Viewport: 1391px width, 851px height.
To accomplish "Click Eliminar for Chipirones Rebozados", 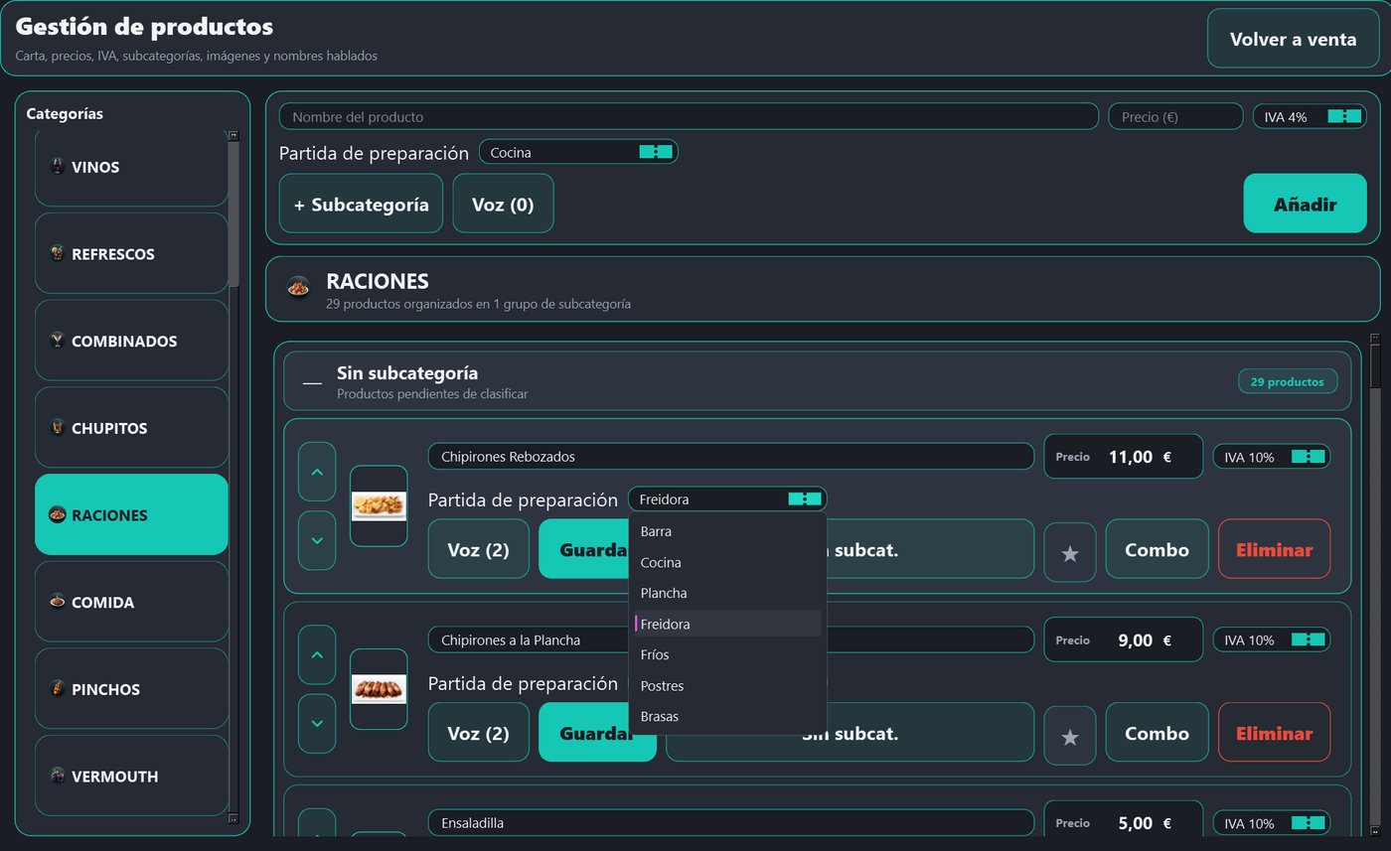I will [x=1275, y=549].
